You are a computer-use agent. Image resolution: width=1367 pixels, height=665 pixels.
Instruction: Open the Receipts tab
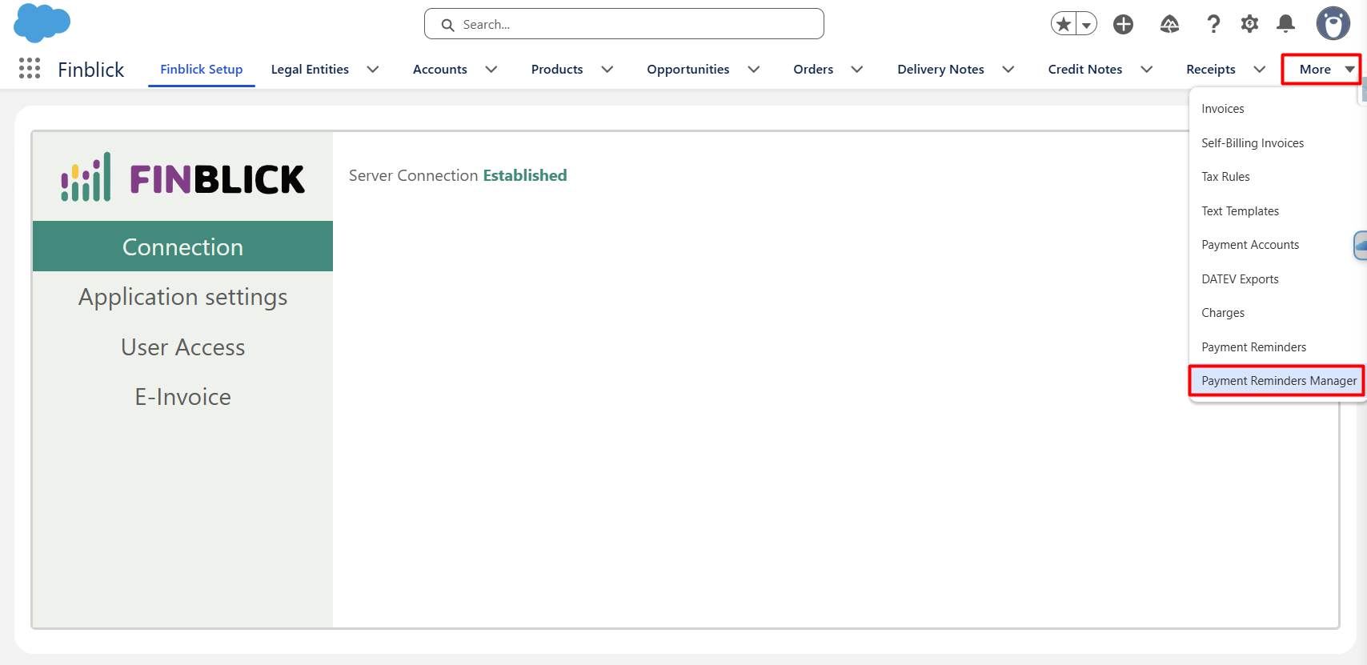click(1211, 70)
